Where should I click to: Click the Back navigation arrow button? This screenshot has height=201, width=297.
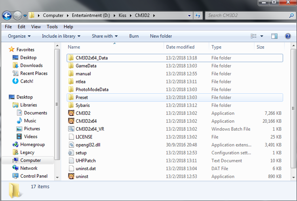7,15
